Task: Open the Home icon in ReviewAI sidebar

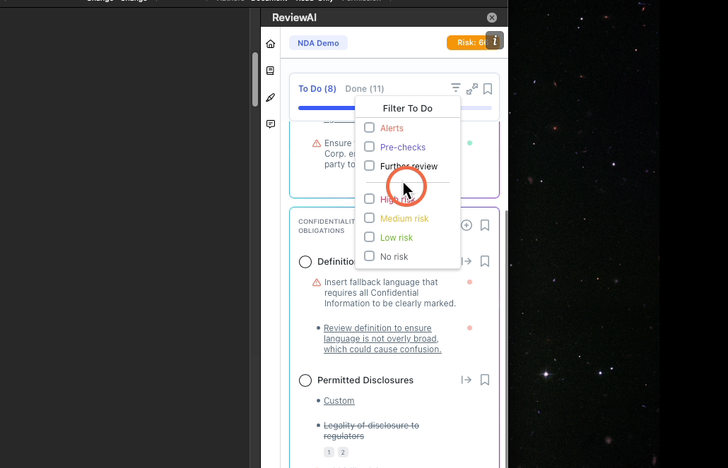Action: pos(271,44)
